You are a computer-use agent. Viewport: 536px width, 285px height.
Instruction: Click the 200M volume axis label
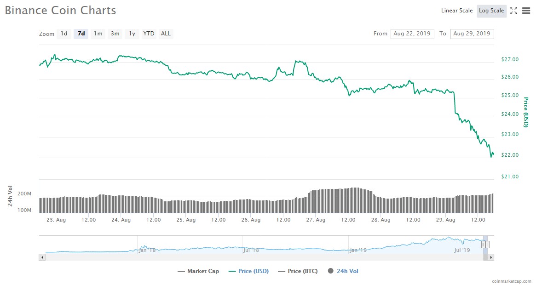click(24, 194)
